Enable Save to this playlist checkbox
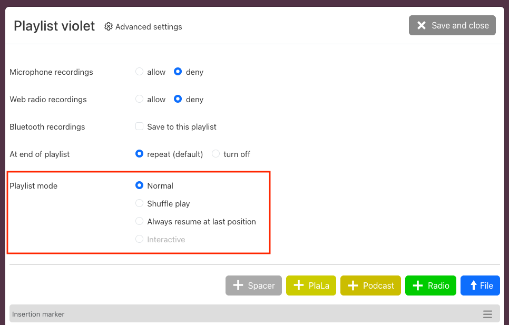Image resolution: width=509 pixels, height=325 pixels. (140, 126)
